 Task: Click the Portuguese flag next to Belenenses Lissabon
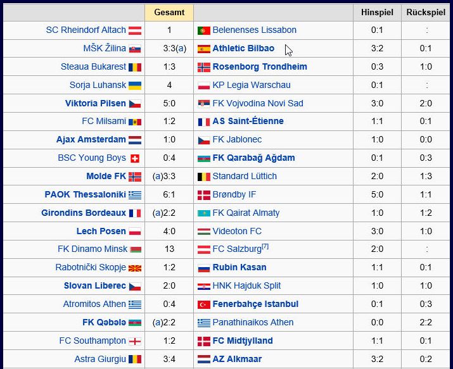click(203, 30)
